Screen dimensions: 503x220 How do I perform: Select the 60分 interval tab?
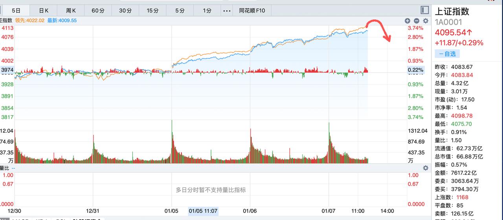[x=98, y=11]
